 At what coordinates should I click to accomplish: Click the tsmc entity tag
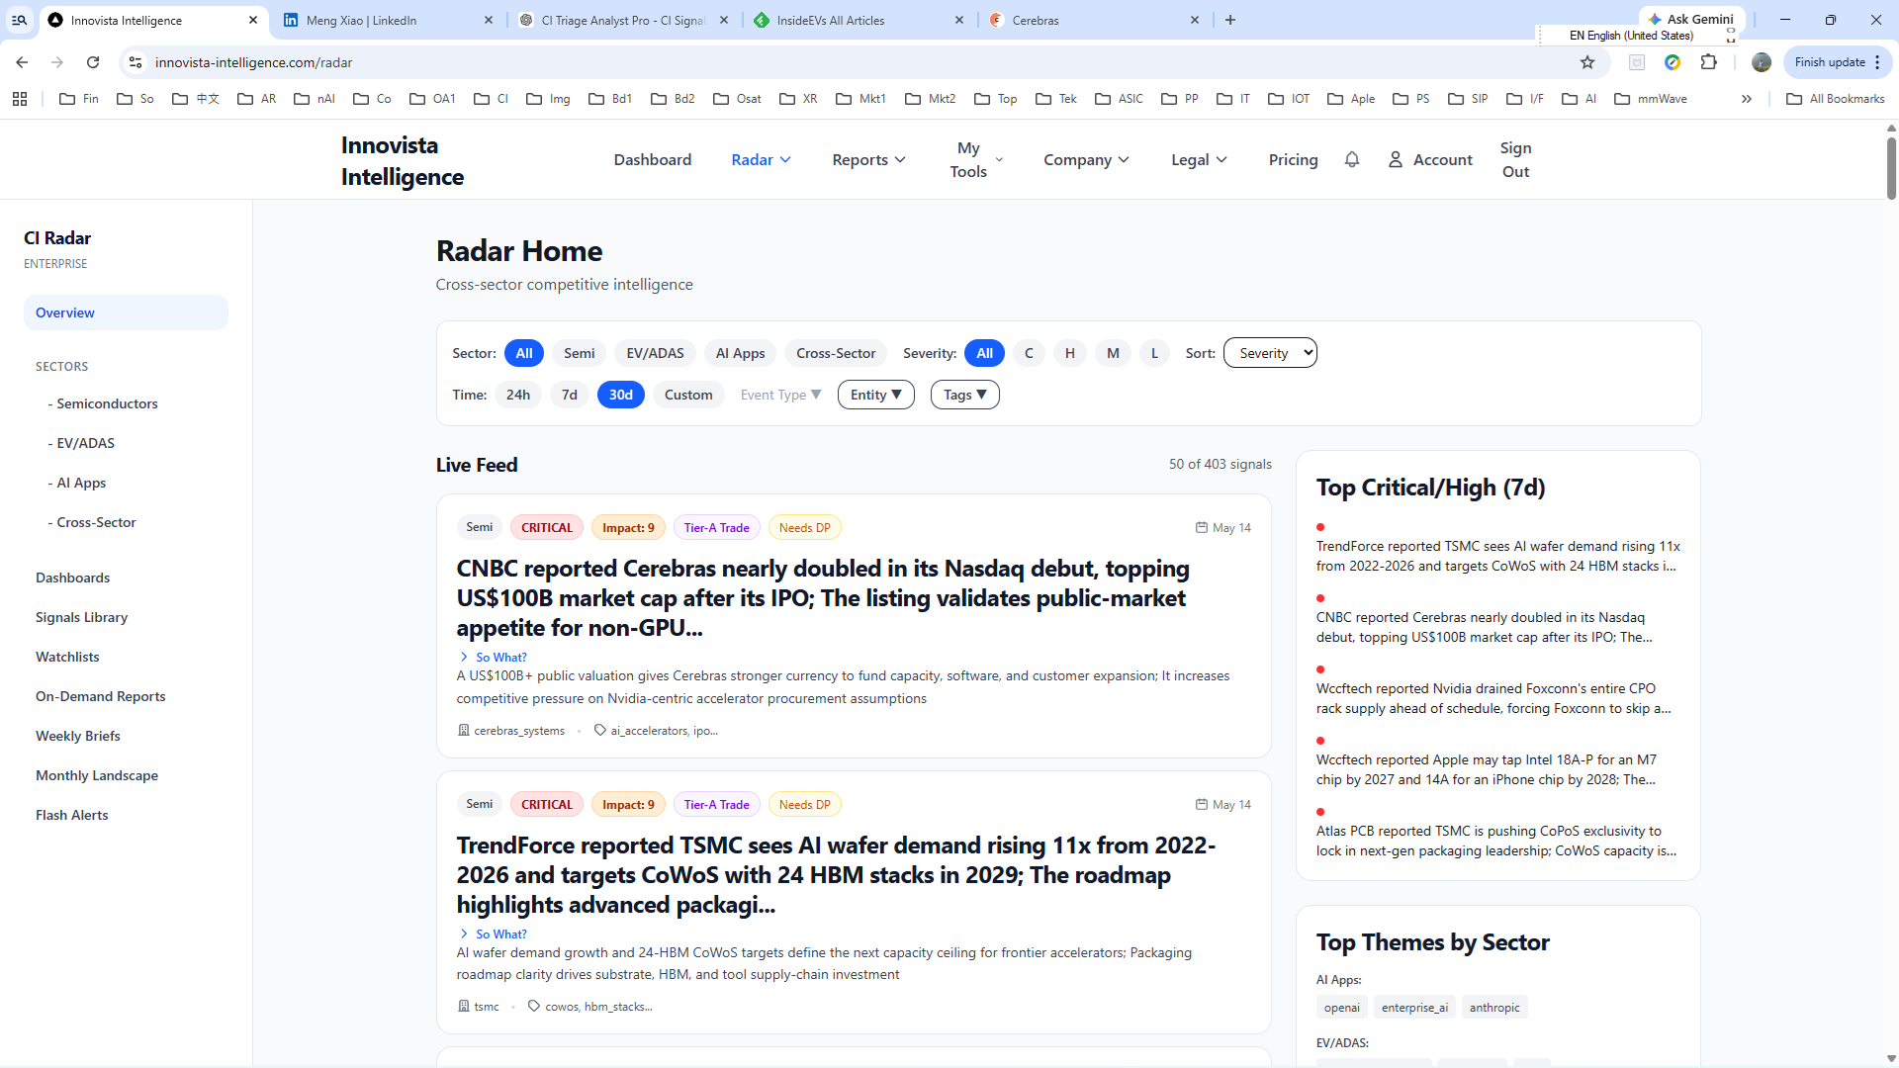pyautogui.click(x=479, y=1007)
